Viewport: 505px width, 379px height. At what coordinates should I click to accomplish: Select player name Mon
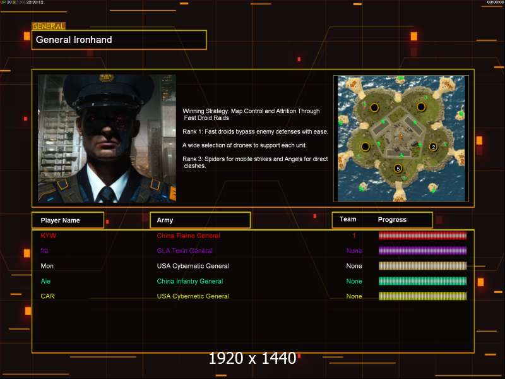point(47,266)
